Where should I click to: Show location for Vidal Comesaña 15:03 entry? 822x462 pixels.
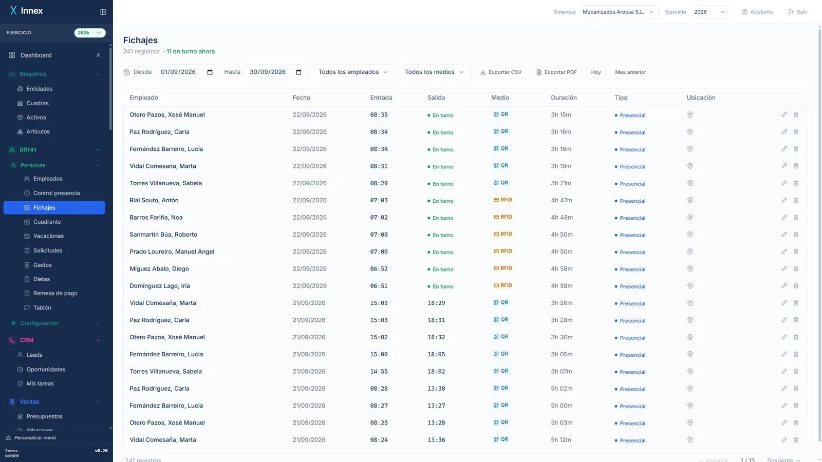[x=690, y=303]
